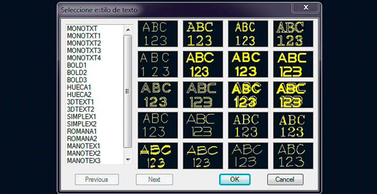The image size is (377, 194).
Task: Pick 3DTEXT2 in the style list
Action: pos(81,109)
